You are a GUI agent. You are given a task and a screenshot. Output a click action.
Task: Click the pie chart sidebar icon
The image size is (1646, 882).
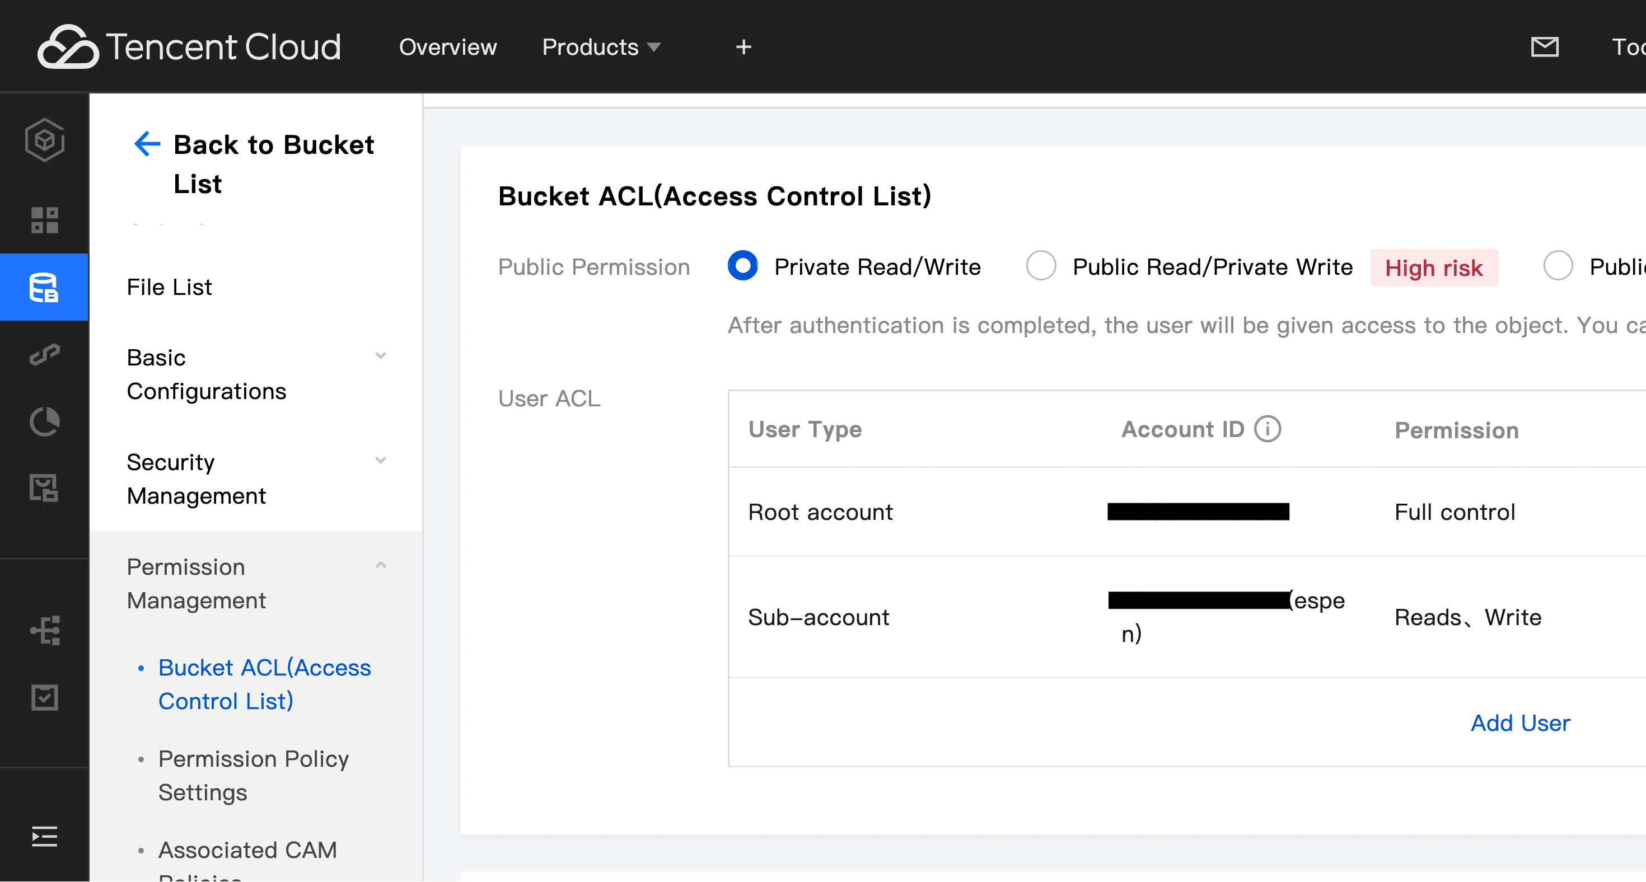click(44, 421)
